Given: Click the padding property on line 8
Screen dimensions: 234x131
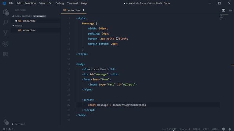Looking at the screenshot, I should [x=93, y=33].
